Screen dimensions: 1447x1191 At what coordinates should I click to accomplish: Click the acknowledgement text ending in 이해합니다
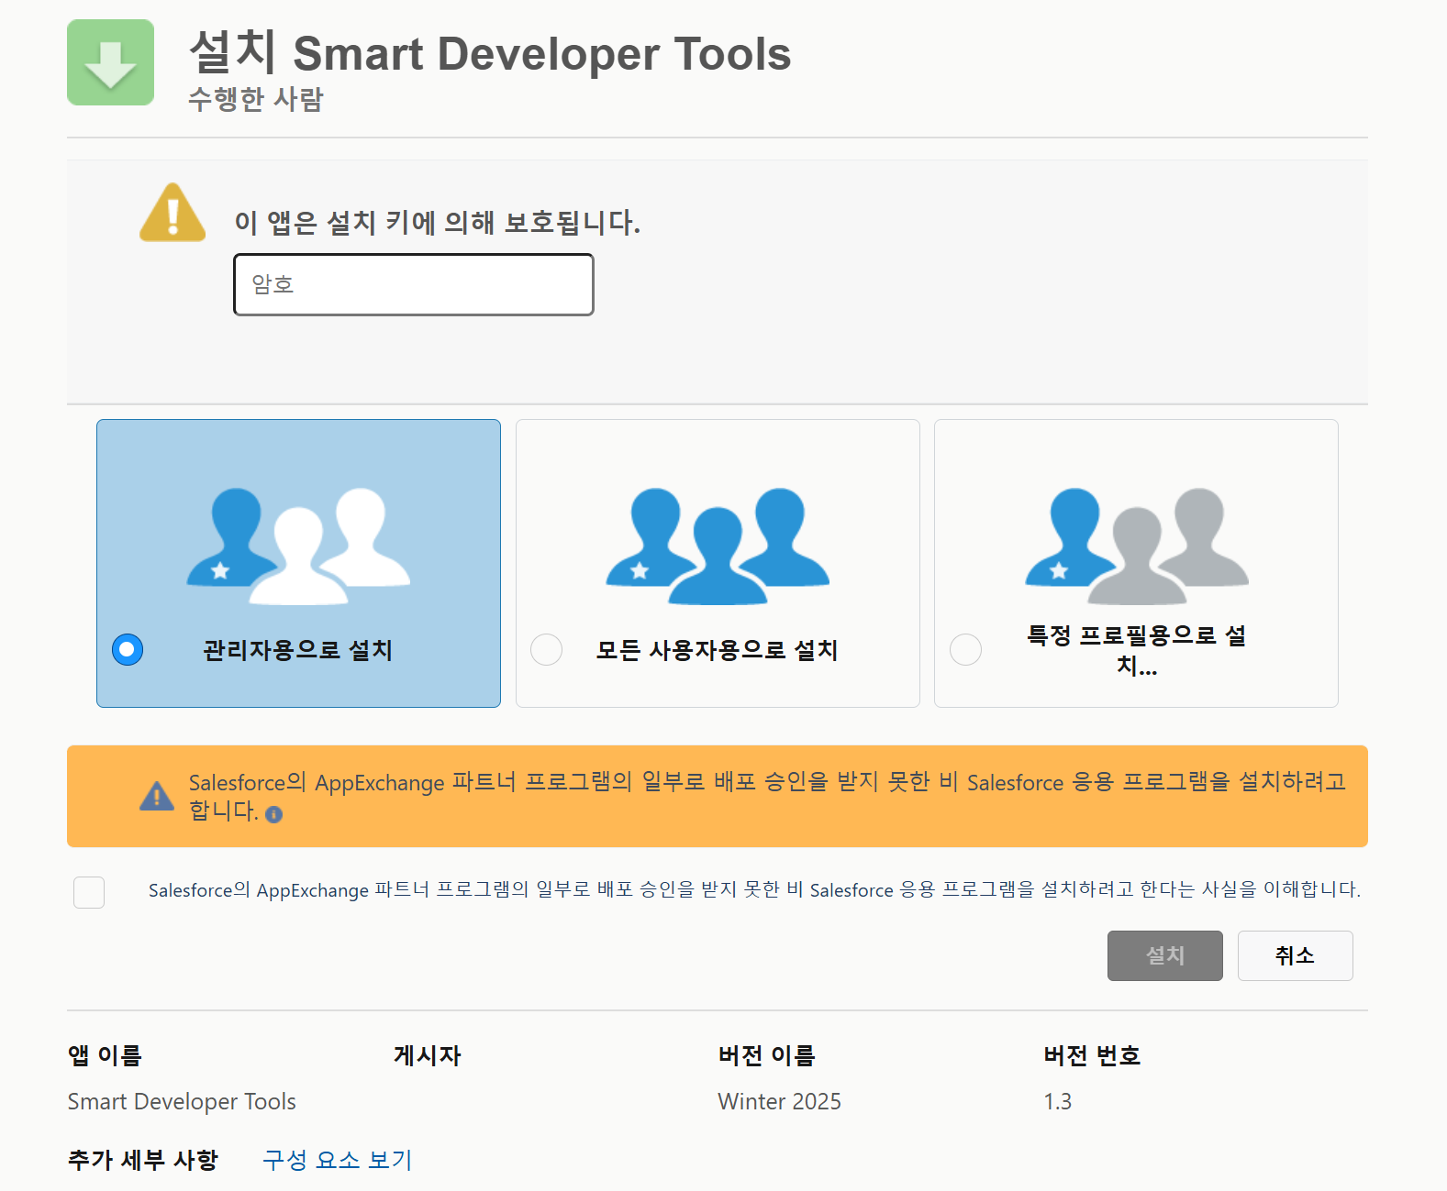[754, 889]
